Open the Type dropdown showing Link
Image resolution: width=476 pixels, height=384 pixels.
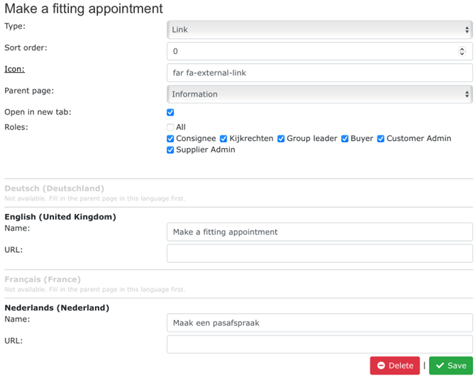(319, 30)
